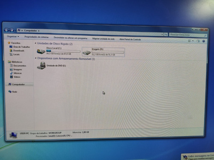Click the Back navigation arrow

(x=6, y=30)
